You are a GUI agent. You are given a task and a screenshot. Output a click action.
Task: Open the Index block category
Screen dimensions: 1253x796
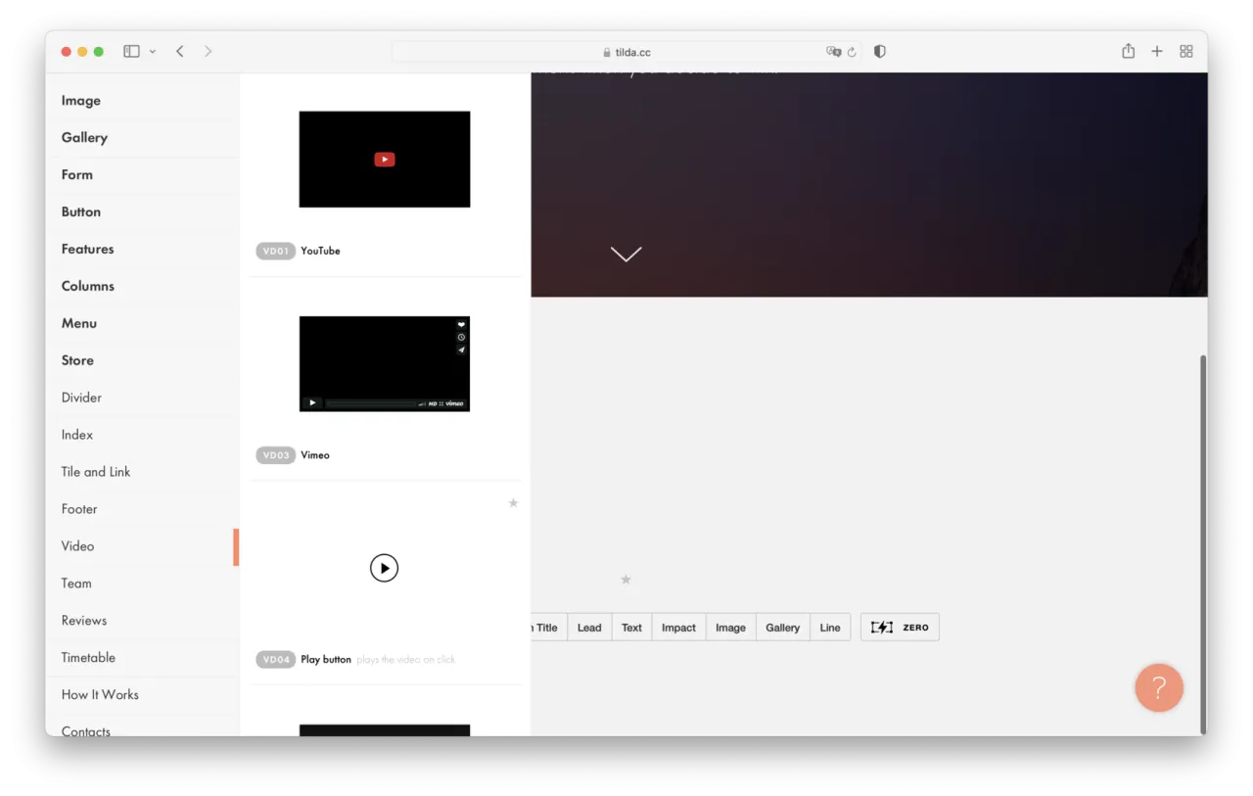click(x=142, y=436)
